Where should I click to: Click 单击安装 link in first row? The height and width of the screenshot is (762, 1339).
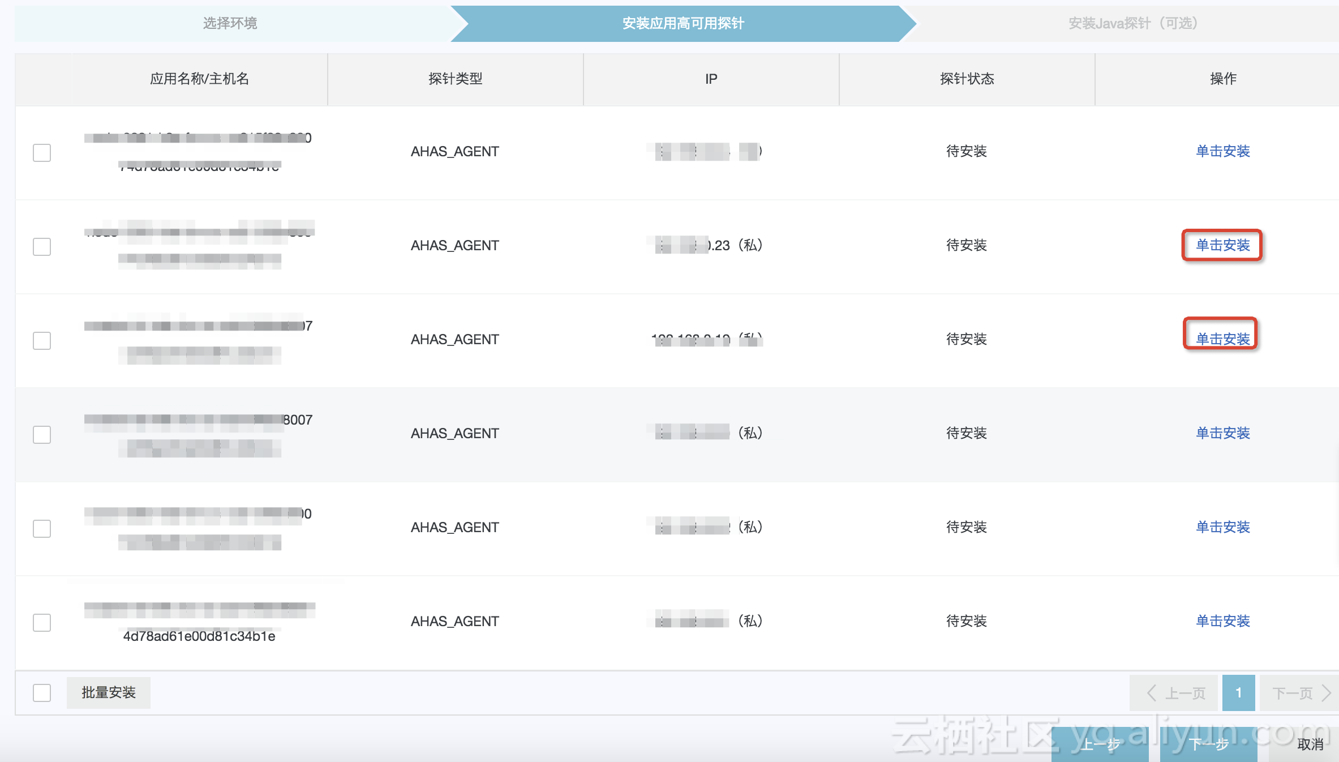1222,151
